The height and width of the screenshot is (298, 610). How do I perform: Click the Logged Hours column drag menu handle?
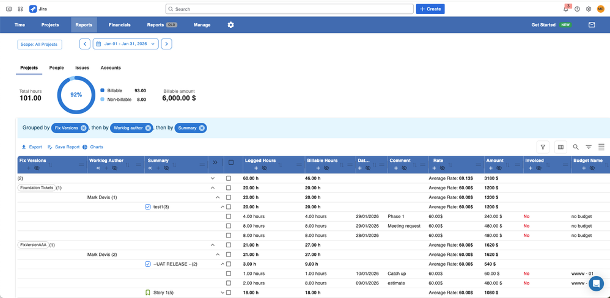click(299, 165)
